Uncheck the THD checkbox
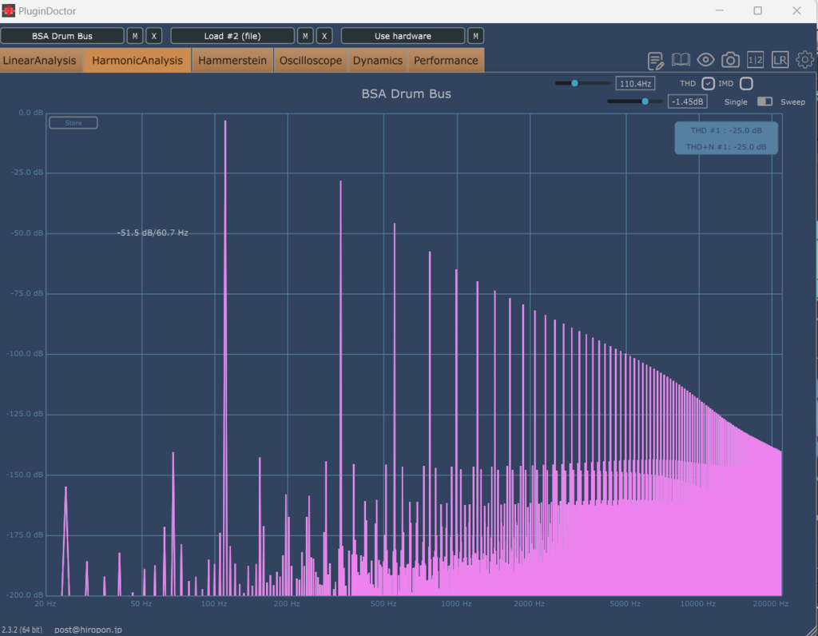Viewport: 818px width, 636px height. tap(708, 83)
